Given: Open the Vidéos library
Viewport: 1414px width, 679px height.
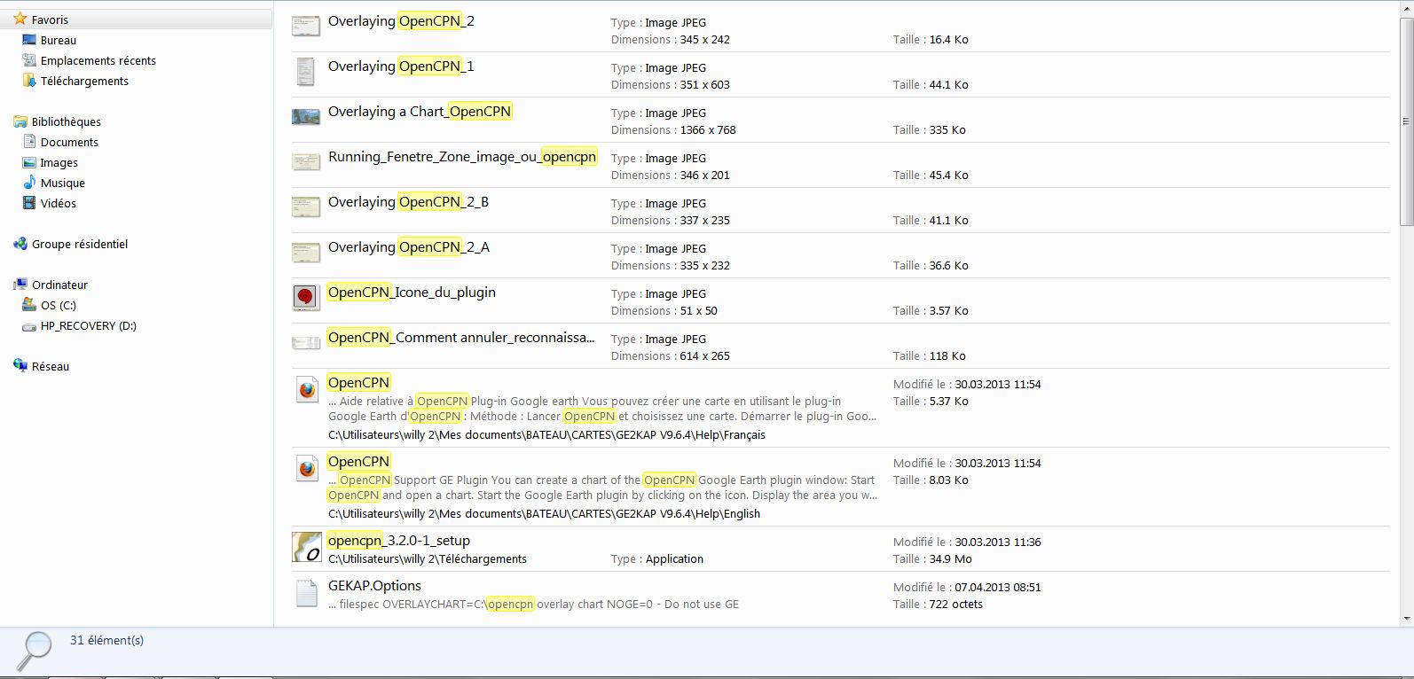Looking at the screenshot, I should (x=59, y=203).
